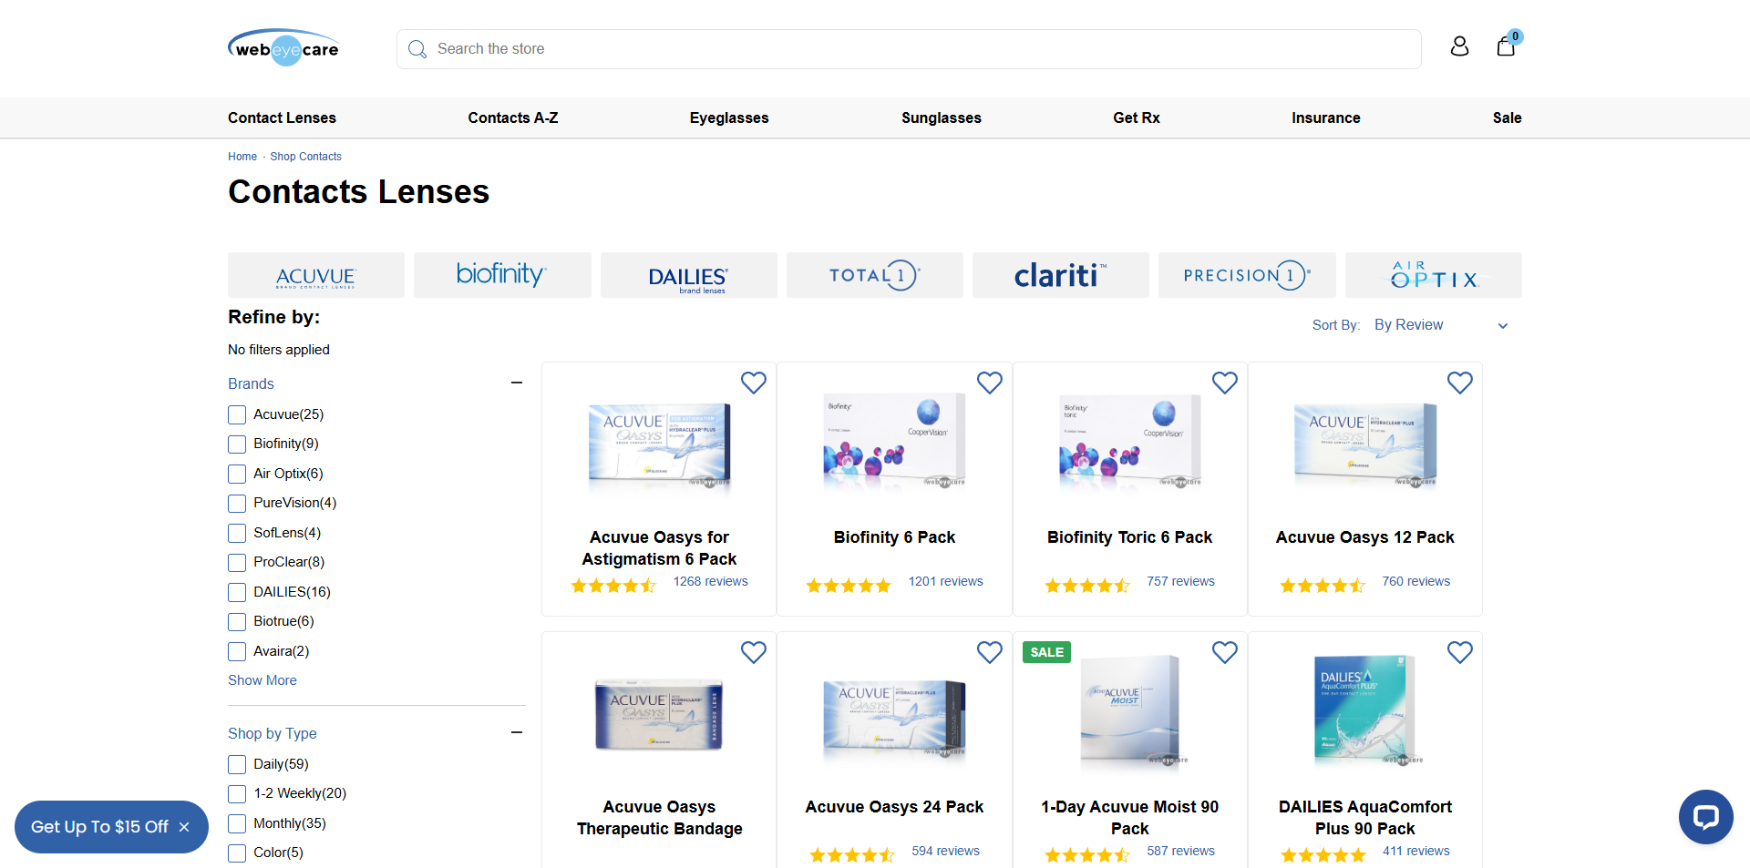Open the chat support bubble
This screenshot has width=1750, height=868.
pyautogui.click(x=1706, y=817)
